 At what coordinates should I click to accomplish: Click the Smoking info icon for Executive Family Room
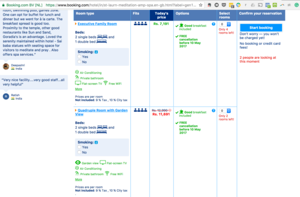[x=96, y=52]
